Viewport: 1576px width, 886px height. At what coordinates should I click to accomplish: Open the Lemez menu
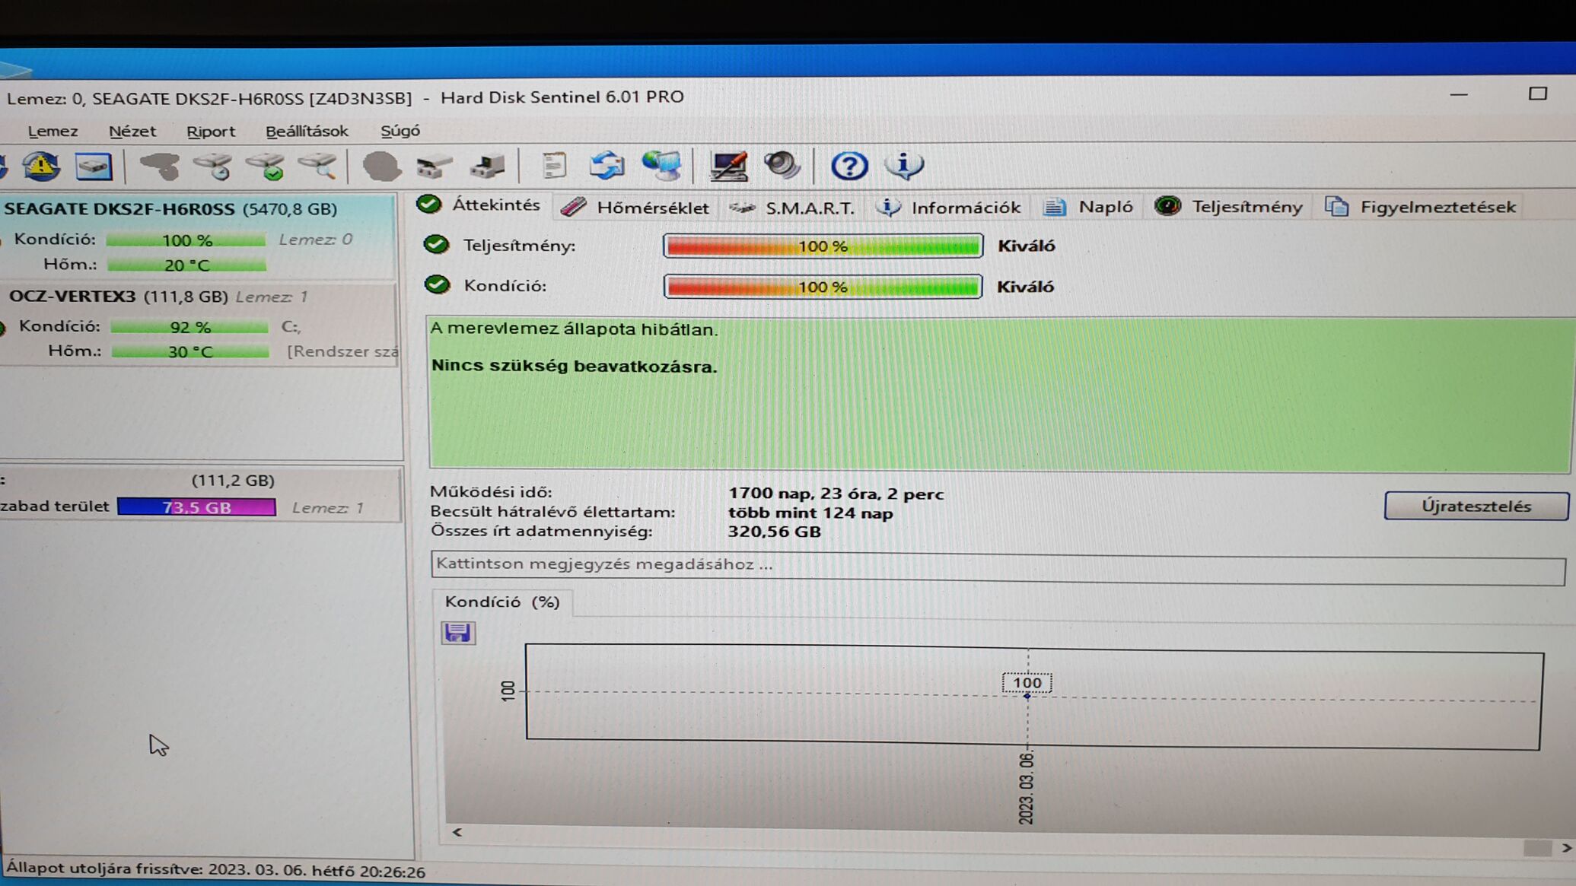pyautogui.click(x=53, y=132)
